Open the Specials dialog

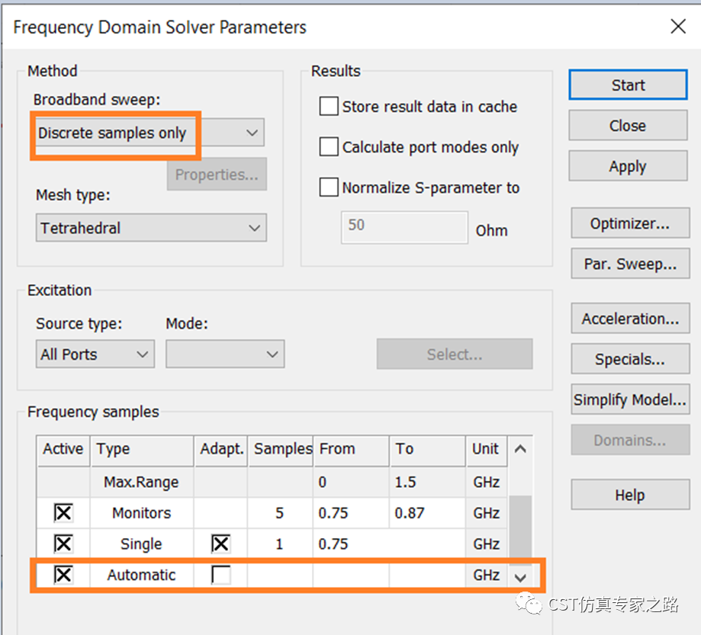[x=629, y=359]
